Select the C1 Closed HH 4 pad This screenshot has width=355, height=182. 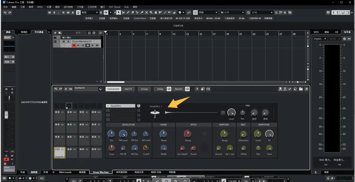[x=60, y=153]
